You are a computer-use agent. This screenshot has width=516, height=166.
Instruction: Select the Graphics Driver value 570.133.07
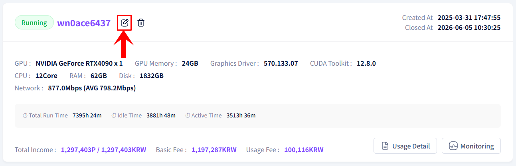[281, 63]
